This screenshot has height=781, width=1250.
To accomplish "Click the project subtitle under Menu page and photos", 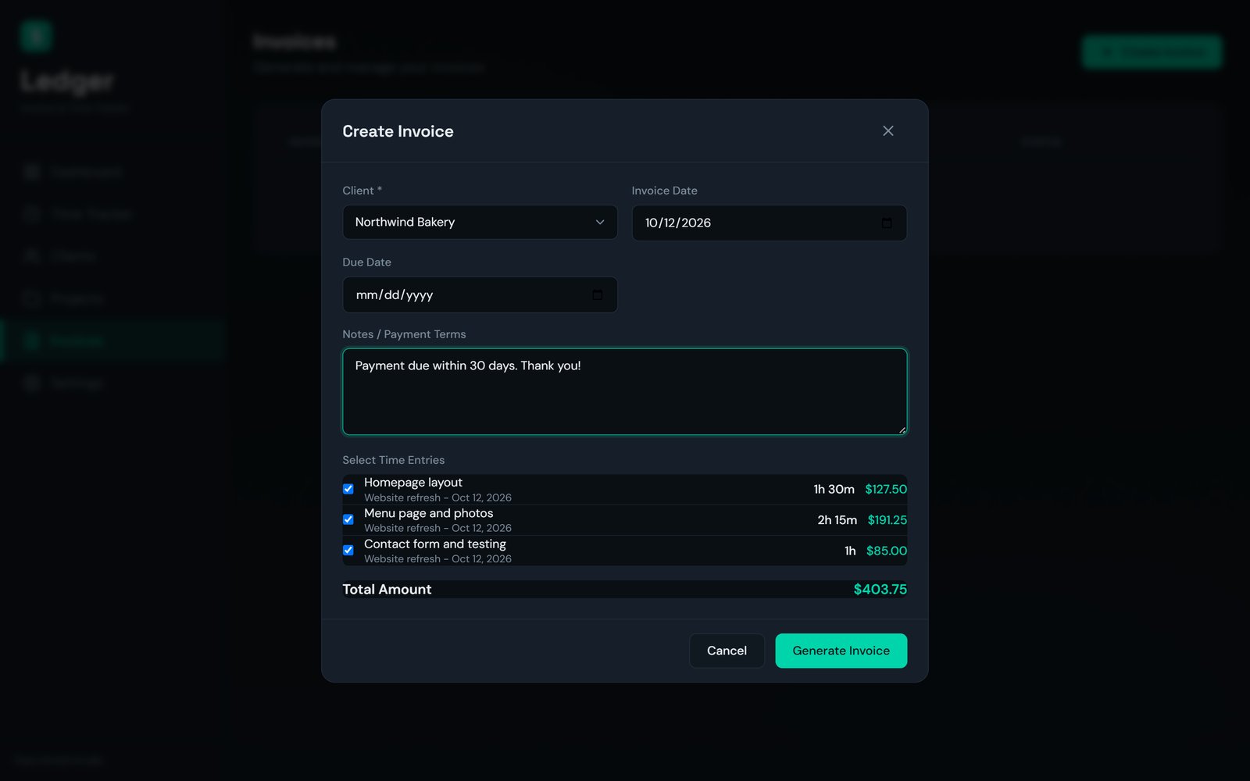I will click(437, 528).
